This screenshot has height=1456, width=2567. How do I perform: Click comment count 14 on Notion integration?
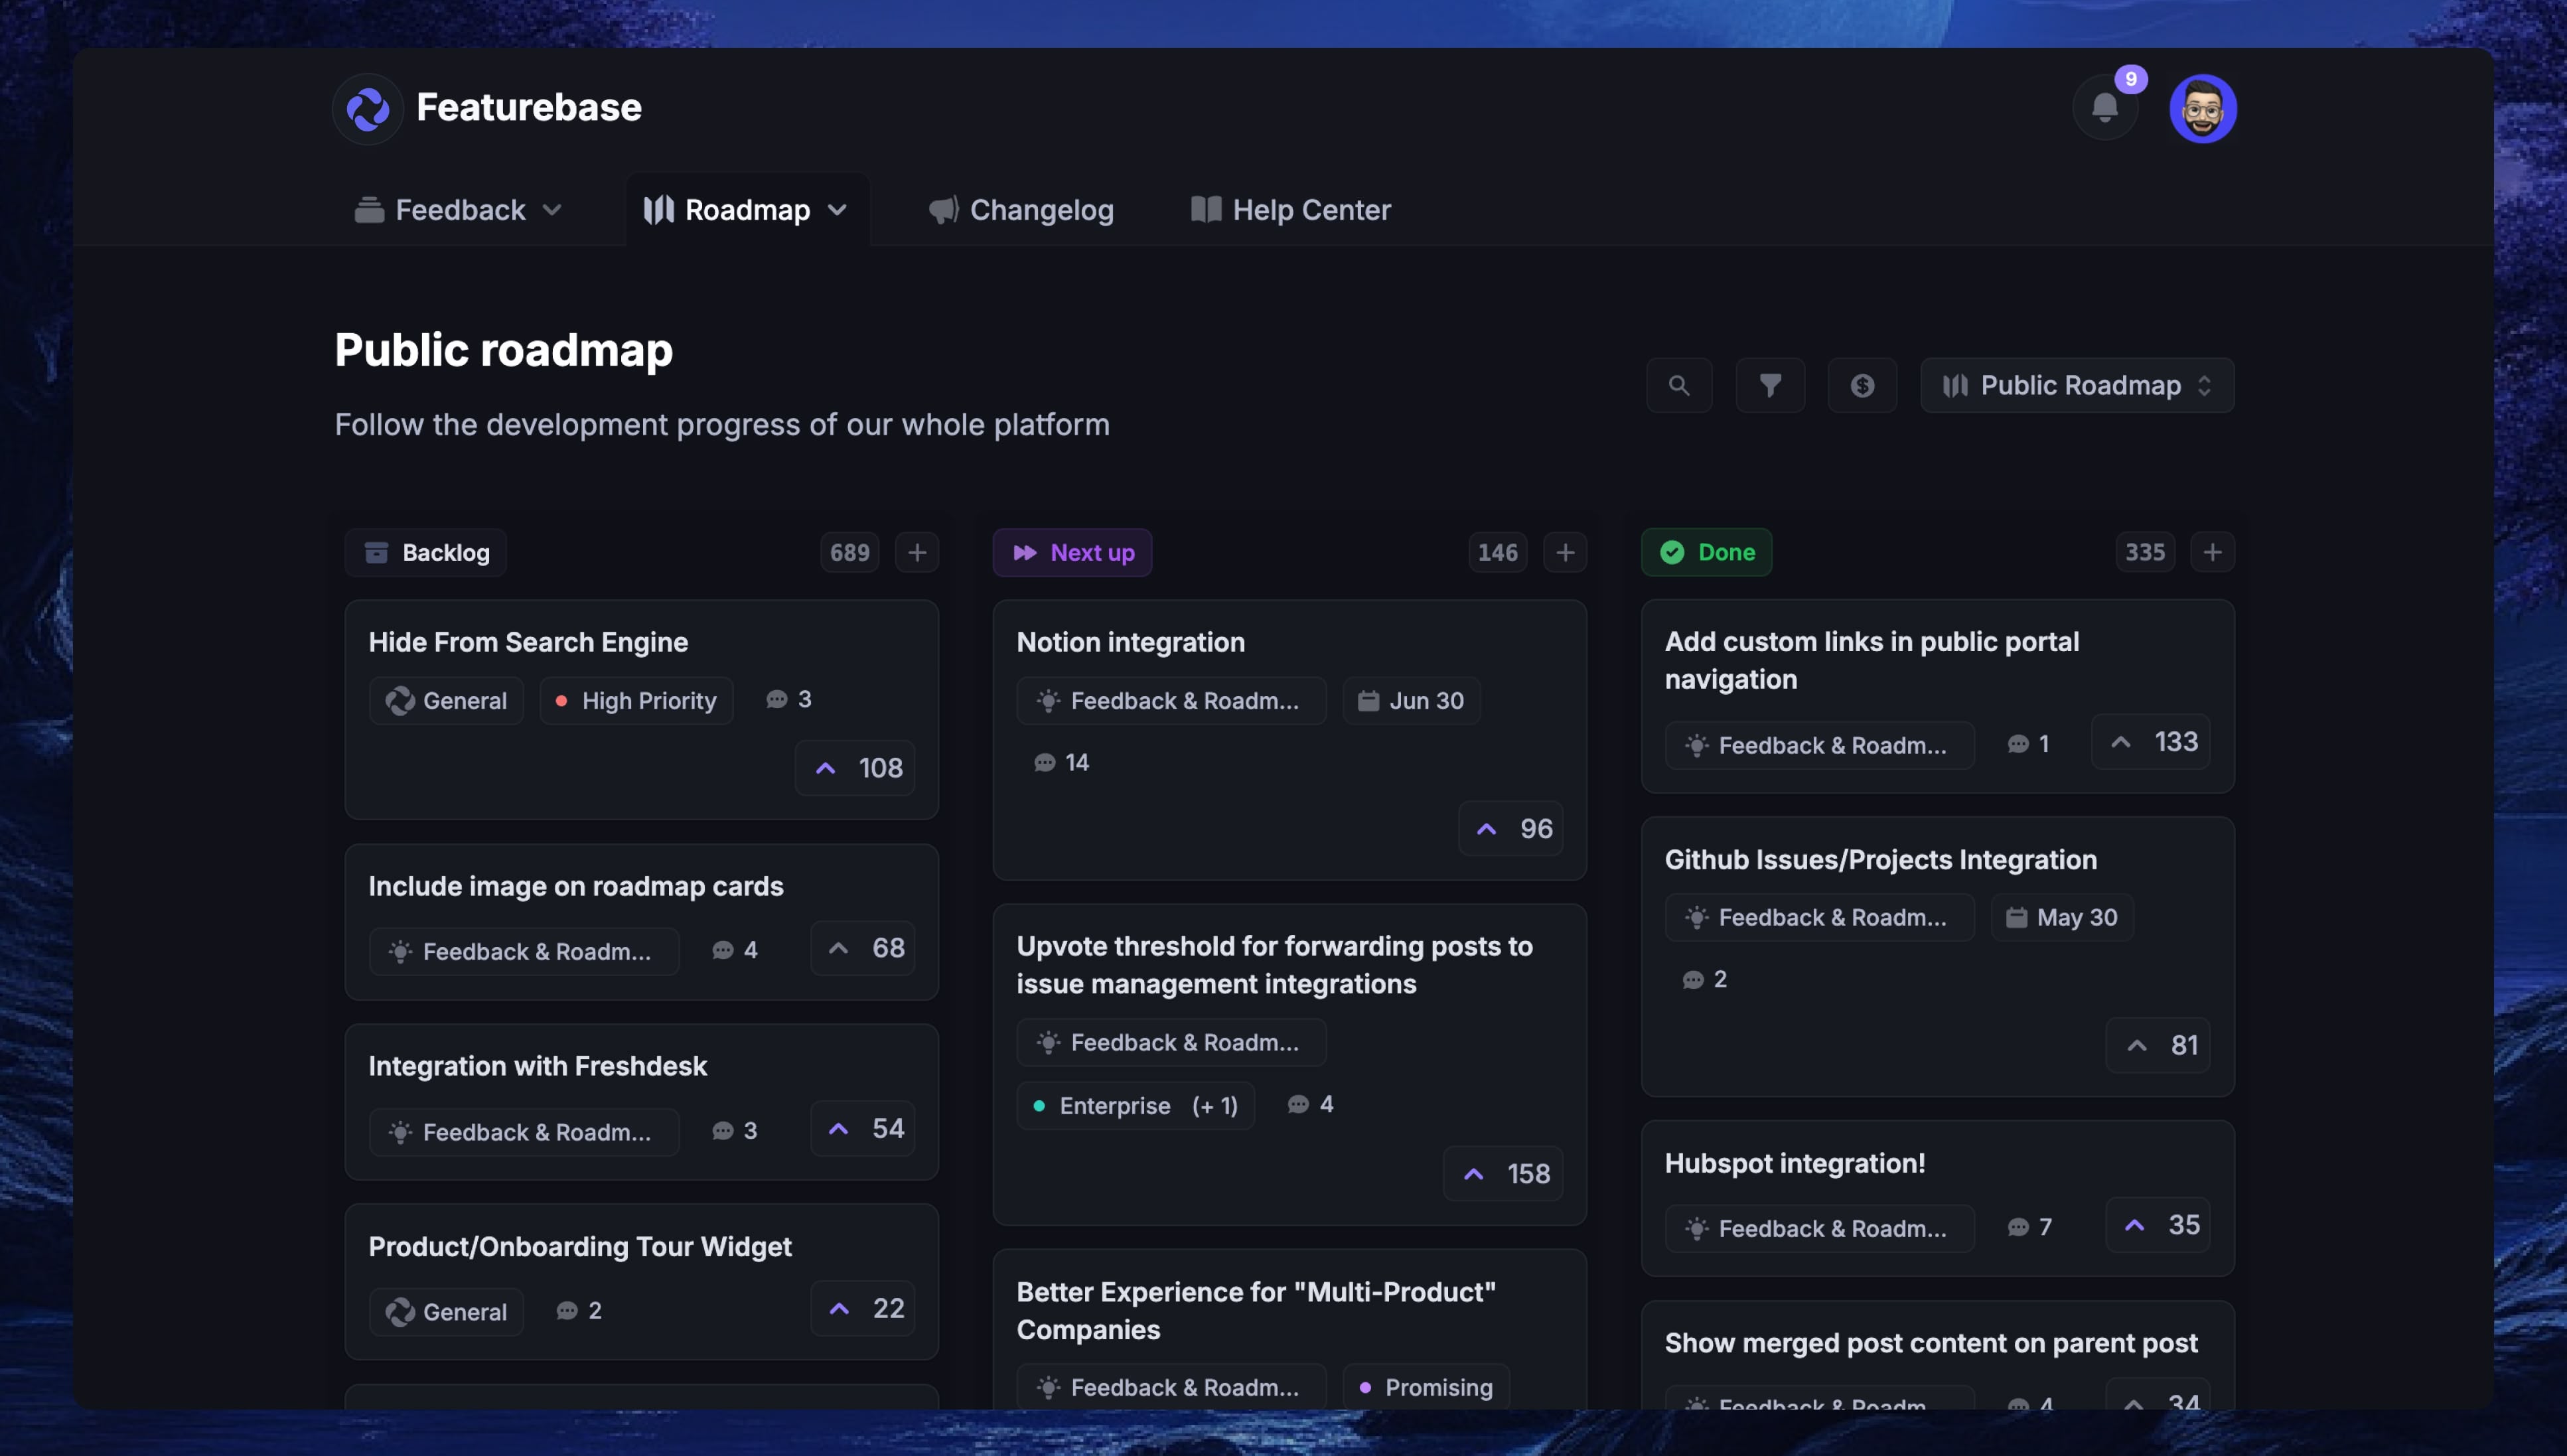point(1061,763)
